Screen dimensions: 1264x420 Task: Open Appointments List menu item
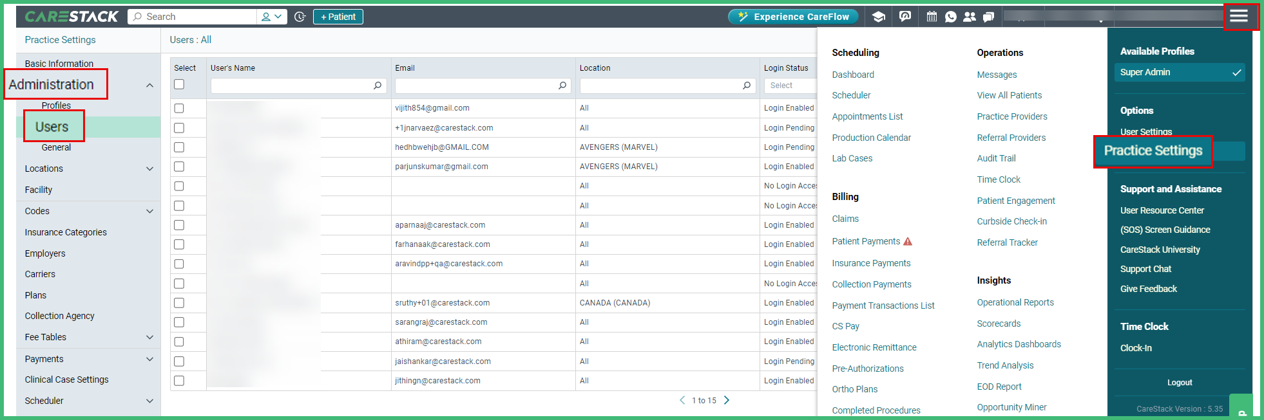coord(867,116)
